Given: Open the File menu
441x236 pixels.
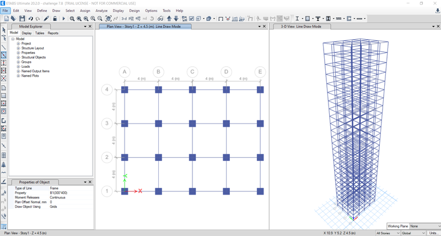Looking at the screenshot, I should click(5, 10).
